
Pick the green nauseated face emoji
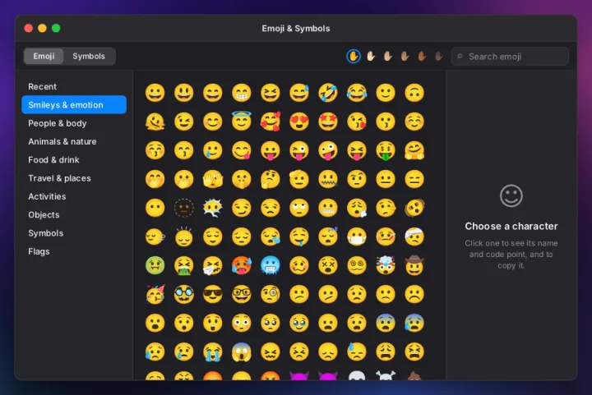155,265
